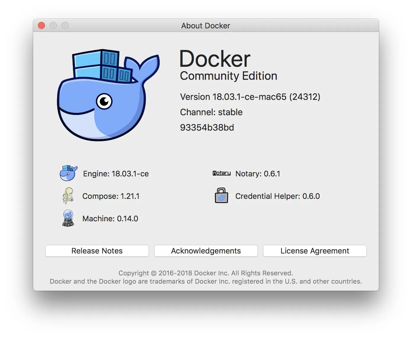
Task: Click the Engine: 18.03.1-ce text
Action: (116, 174)
